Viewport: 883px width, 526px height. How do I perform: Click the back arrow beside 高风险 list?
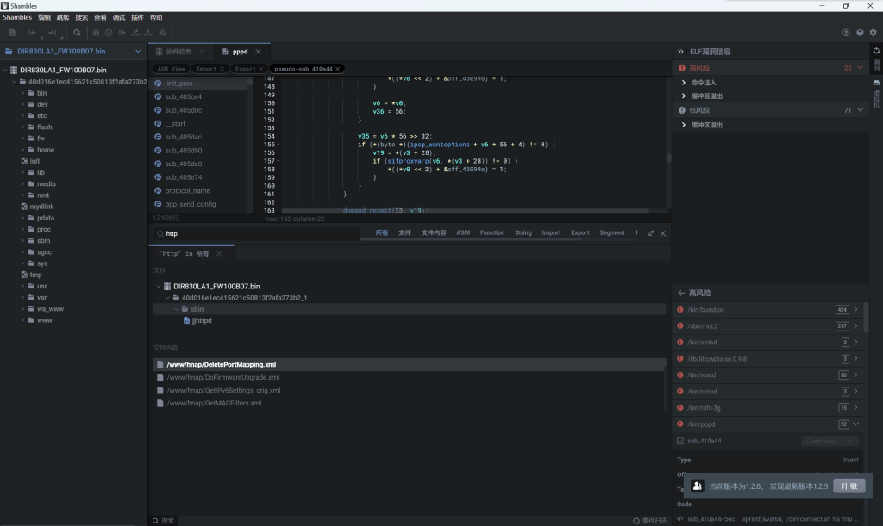[681, 293]
